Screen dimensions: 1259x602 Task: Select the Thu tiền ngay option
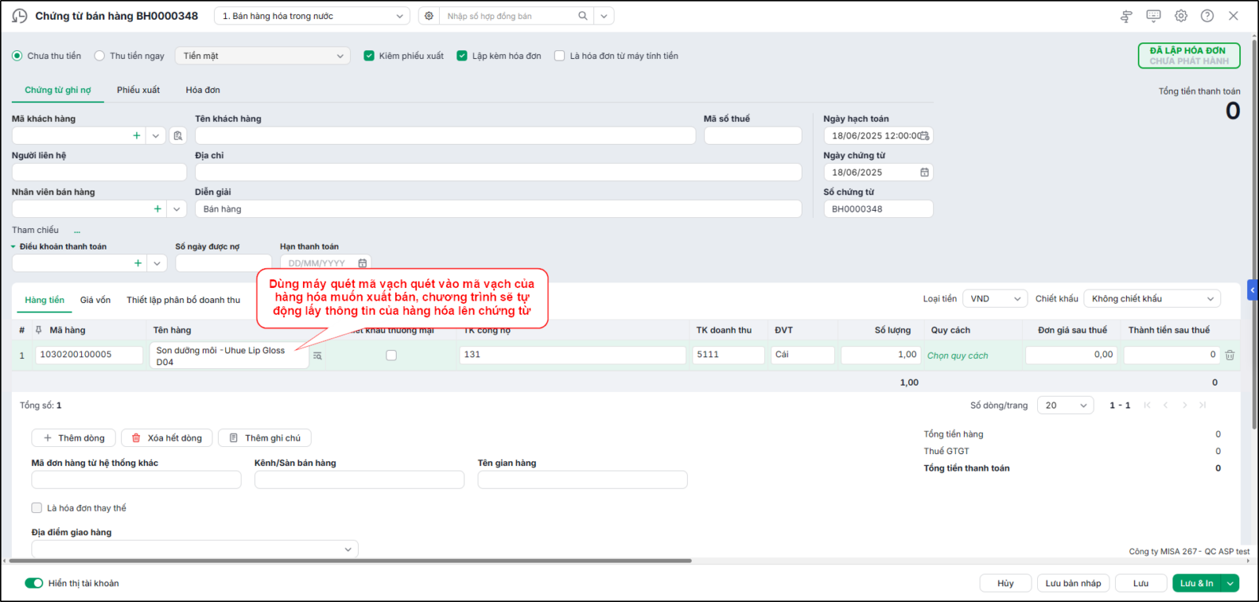click(x=99, y=56)
